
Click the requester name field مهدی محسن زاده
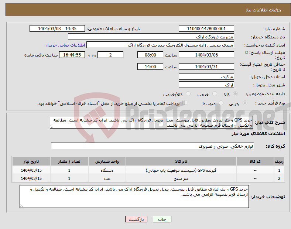click(160, 45)
